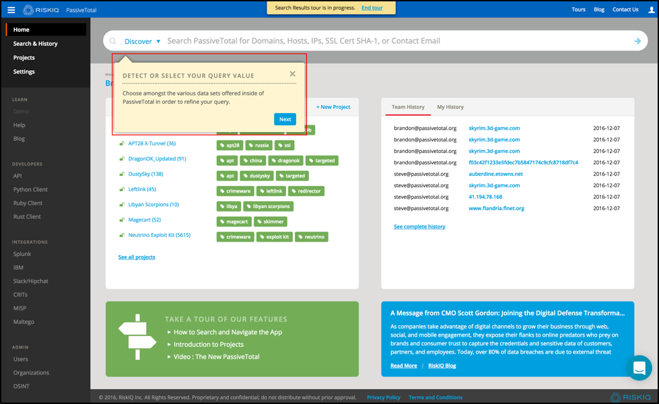This screenshot has width=659, height=404.
Task: Click the skimmer tag
Action: click(271, 222)
